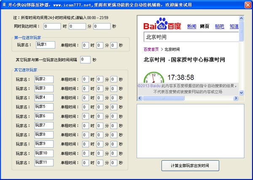Click browser pane scroll-left arrow
Viewport: 253px width, 180px height.
pyautogui.click(x=140, y=98)
